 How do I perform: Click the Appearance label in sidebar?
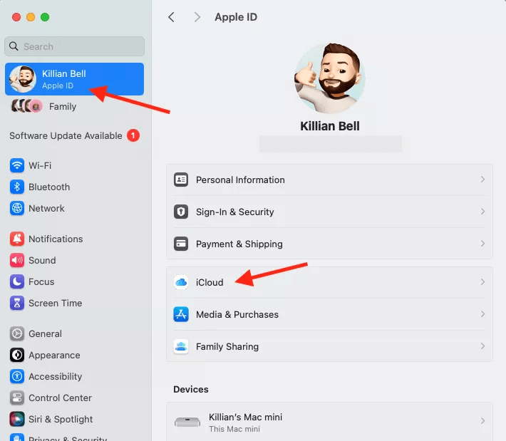(54, 356)
